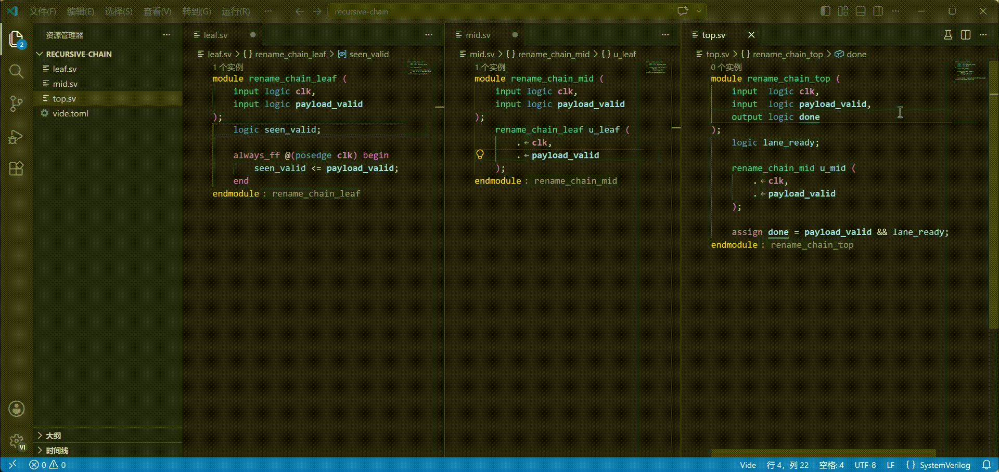The width and height of the screenshot is (999, 472).
Task: Open the 查看(V) menu
Action: pyautogui.click(x=157, y=11)
